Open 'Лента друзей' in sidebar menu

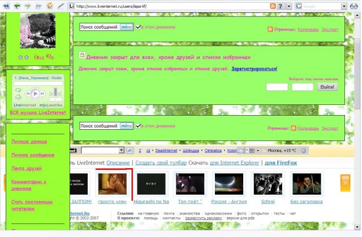pos(27,168)
